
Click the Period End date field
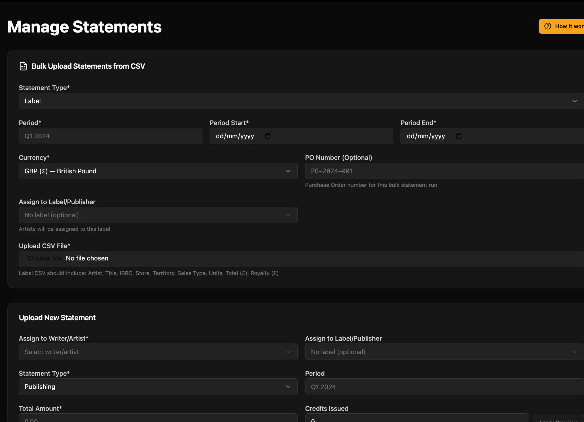tap(492, 136)
